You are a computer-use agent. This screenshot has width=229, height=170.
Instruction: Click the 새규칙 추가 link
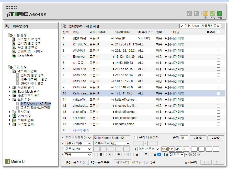coord(81,130)
